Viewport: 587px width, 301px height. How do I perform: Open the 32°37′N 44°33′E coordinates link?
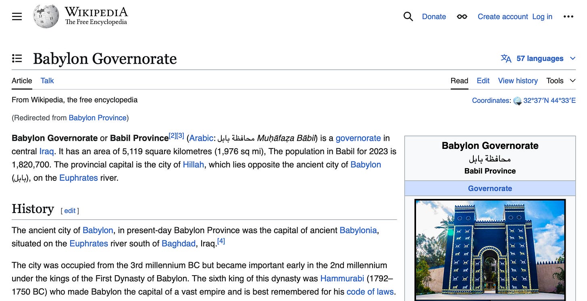[550, 100]
